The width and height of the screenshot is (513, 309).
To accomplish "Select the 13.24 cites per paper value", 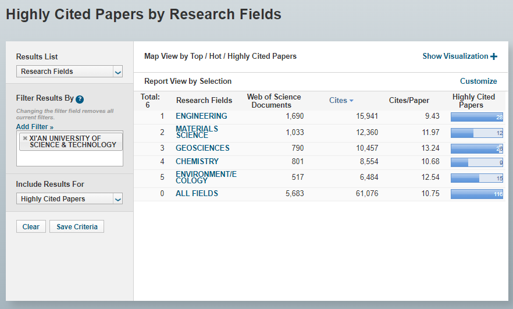I will [x=430, y=148].
